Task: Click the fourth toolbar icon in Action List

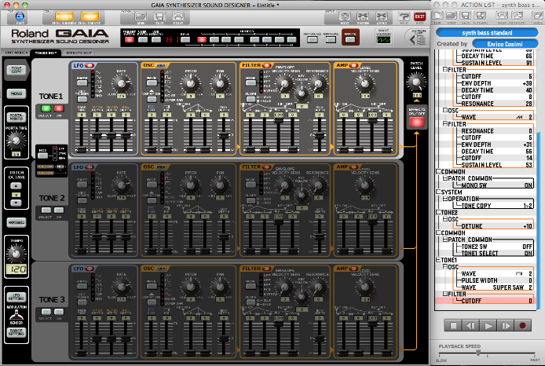Action: pos(481,15)
